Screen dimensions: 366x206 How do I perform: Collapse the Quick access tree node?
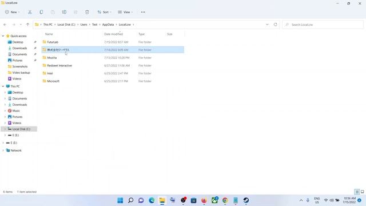3,36
